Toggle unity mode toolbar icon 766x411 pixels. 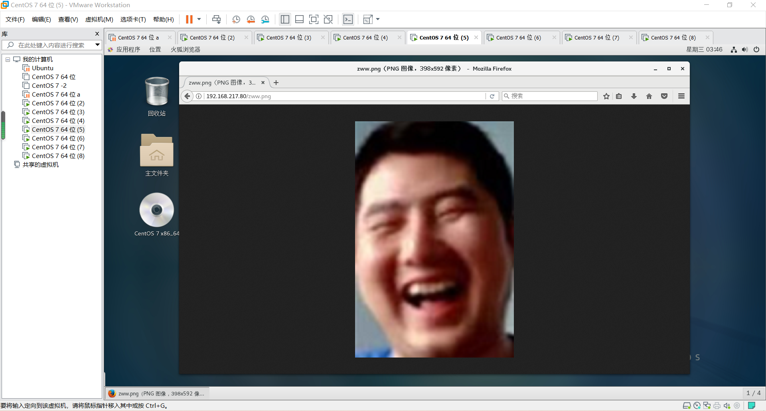click(x=328, y=20)
